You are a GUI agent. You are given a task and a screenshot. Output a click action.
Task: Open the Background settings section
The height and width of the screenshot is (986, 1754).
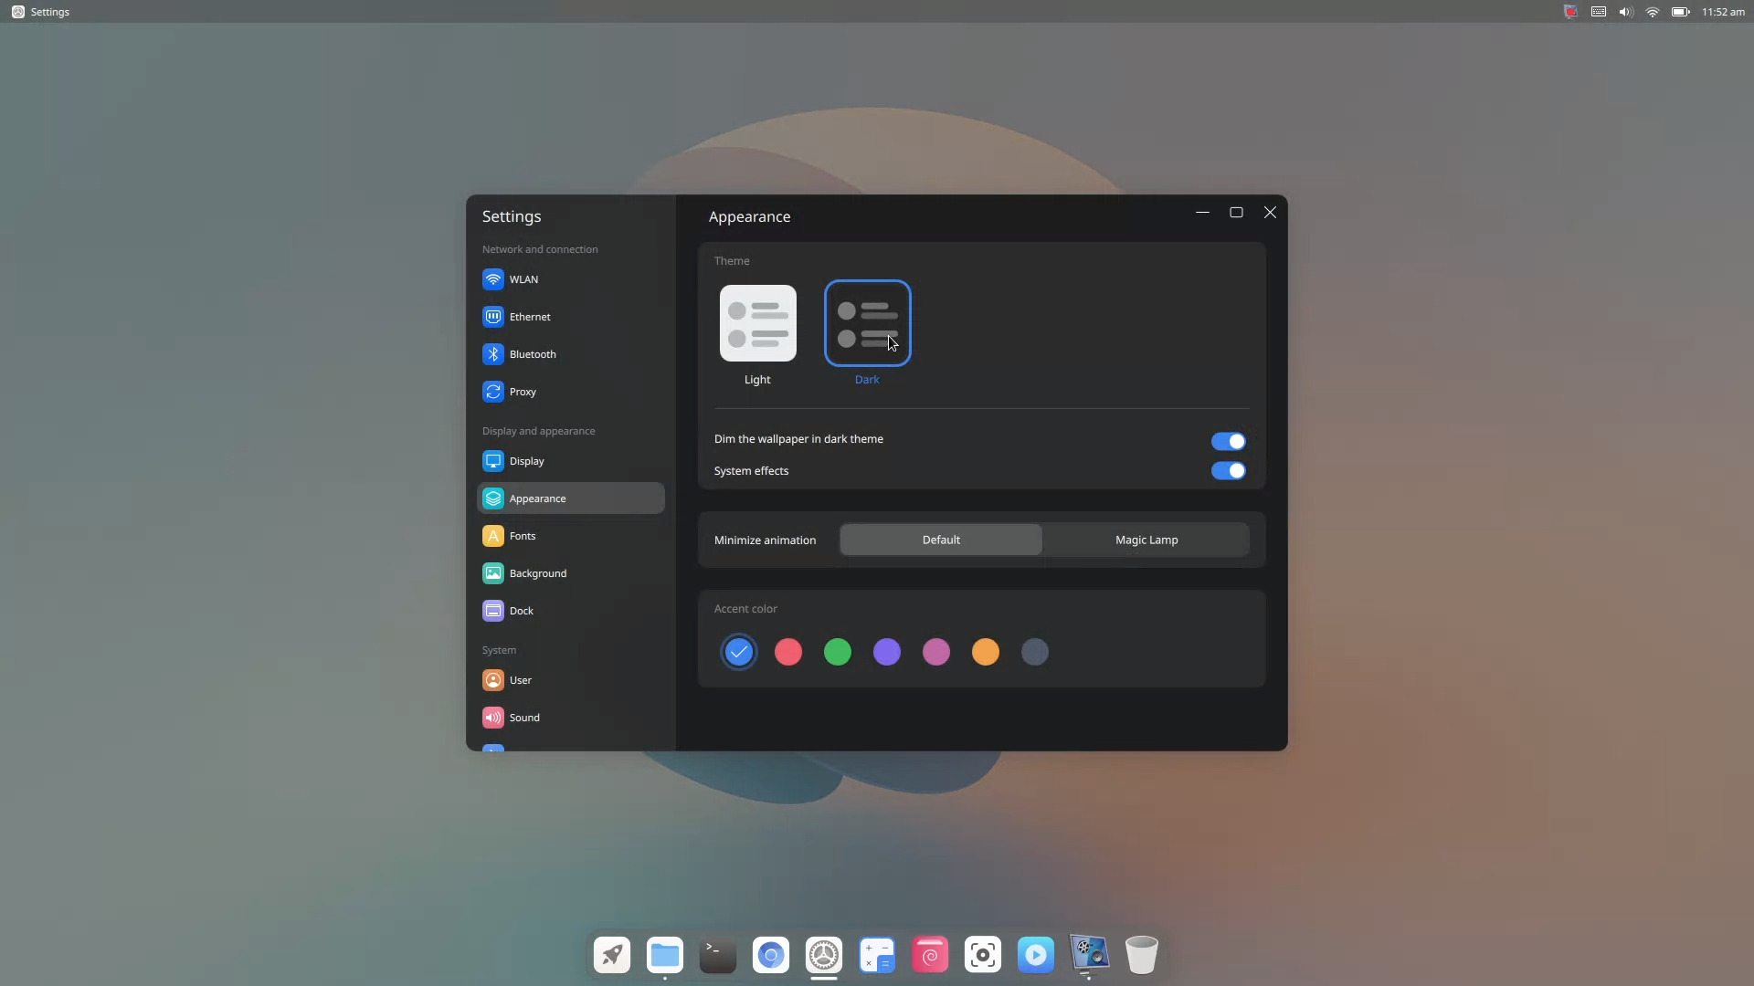536,573
